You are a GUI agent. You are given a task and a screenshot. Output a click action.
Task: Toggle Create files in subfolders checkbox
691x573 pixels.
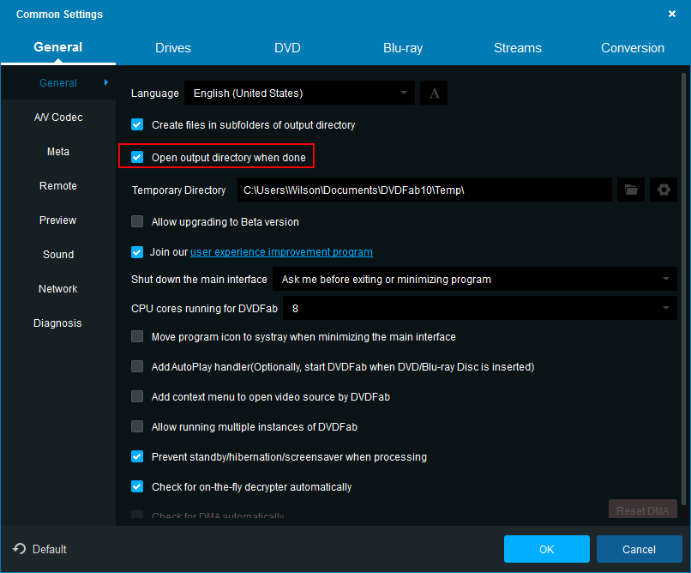point(137,124)
